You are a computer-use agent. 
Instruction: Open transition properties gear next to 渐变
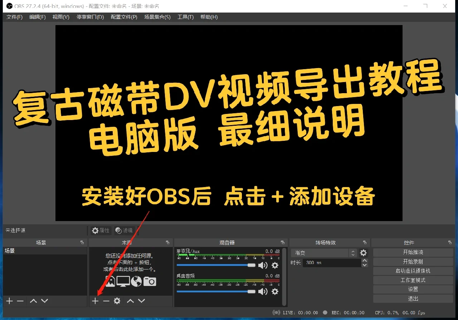pyautogui.click(x=363, y=253)
